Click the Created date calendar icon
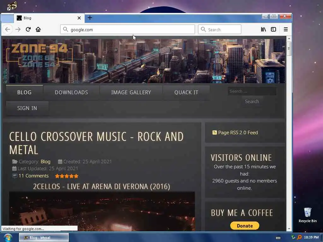Image resolution: width=323 pixels, height=242 pixels. click(x=60, y=162)
